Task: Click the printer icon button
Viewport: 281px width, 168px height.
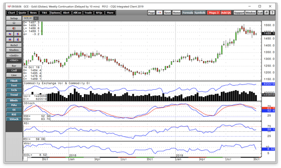Action: point(14,23)
